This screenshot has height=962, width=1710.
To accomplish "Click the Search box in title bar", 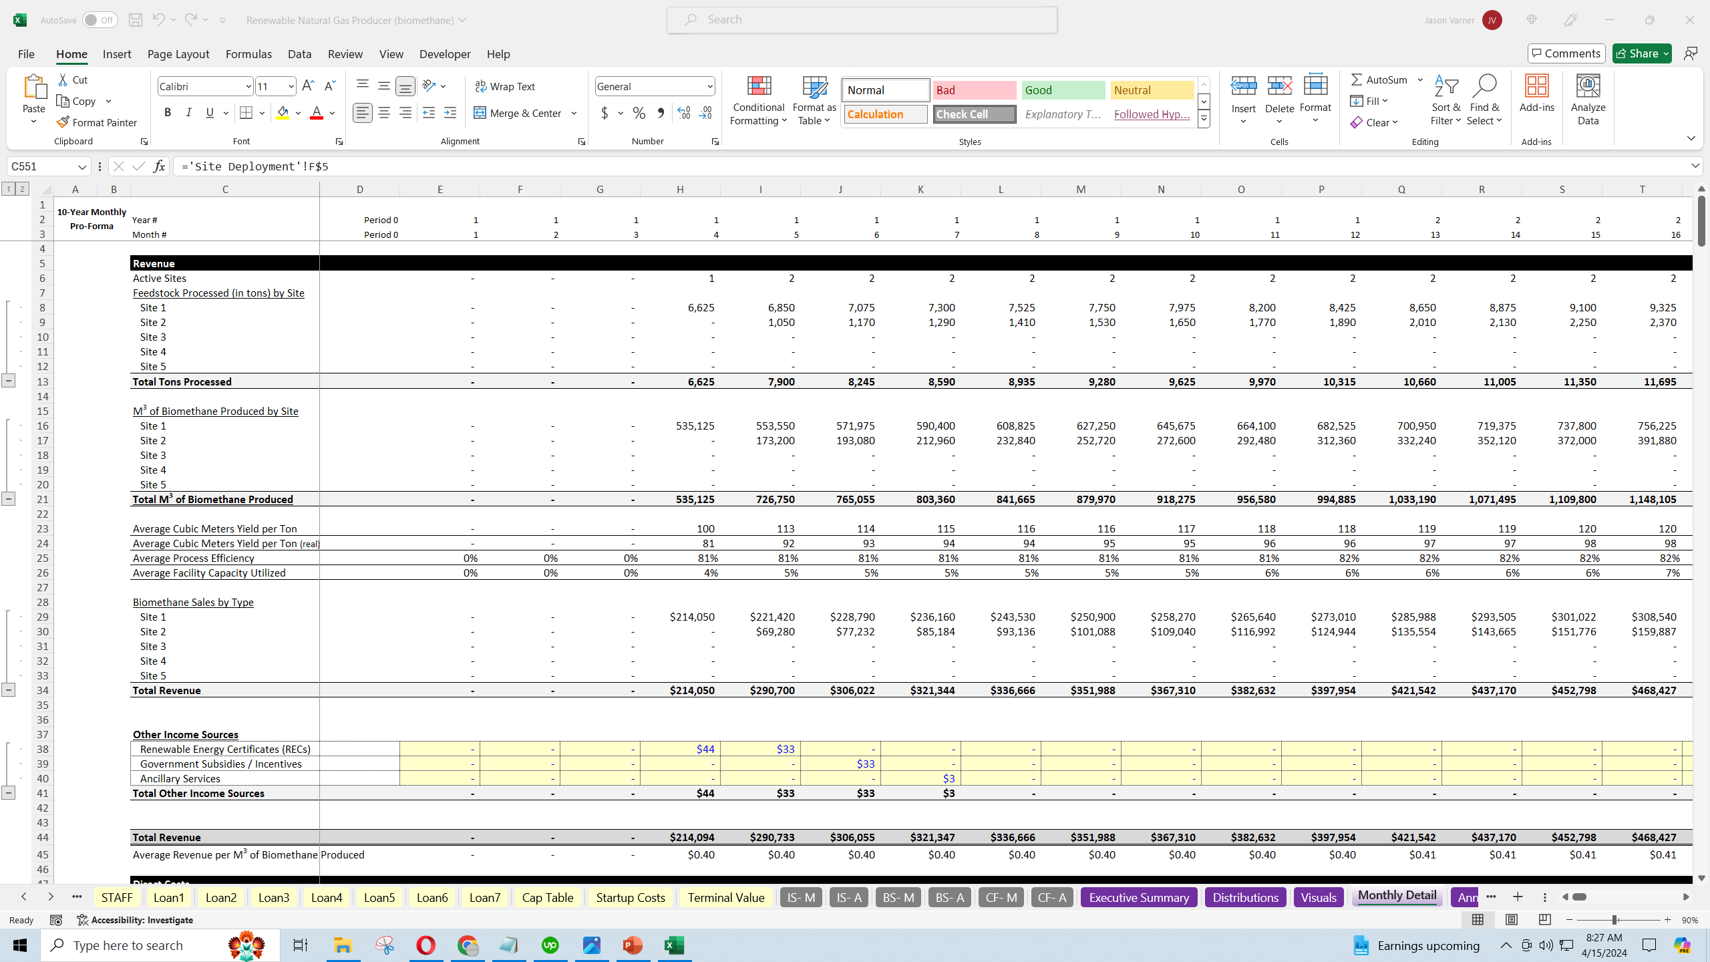I will pyautogui.click(x=862, y=20).
